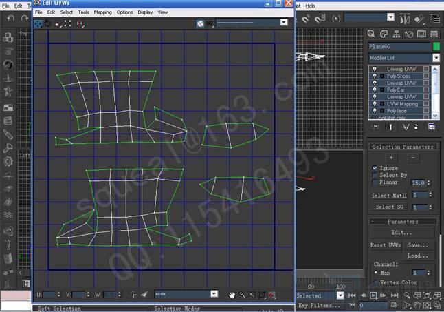
Task: Toggle the Ignore checkbox in Selection Parameters
Action: (x=375, y=168)
